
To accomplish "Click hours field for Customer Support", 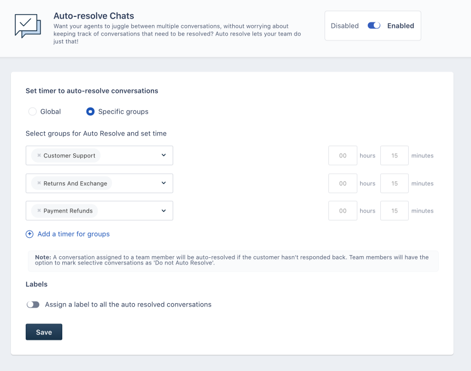I will coord(343,156).
